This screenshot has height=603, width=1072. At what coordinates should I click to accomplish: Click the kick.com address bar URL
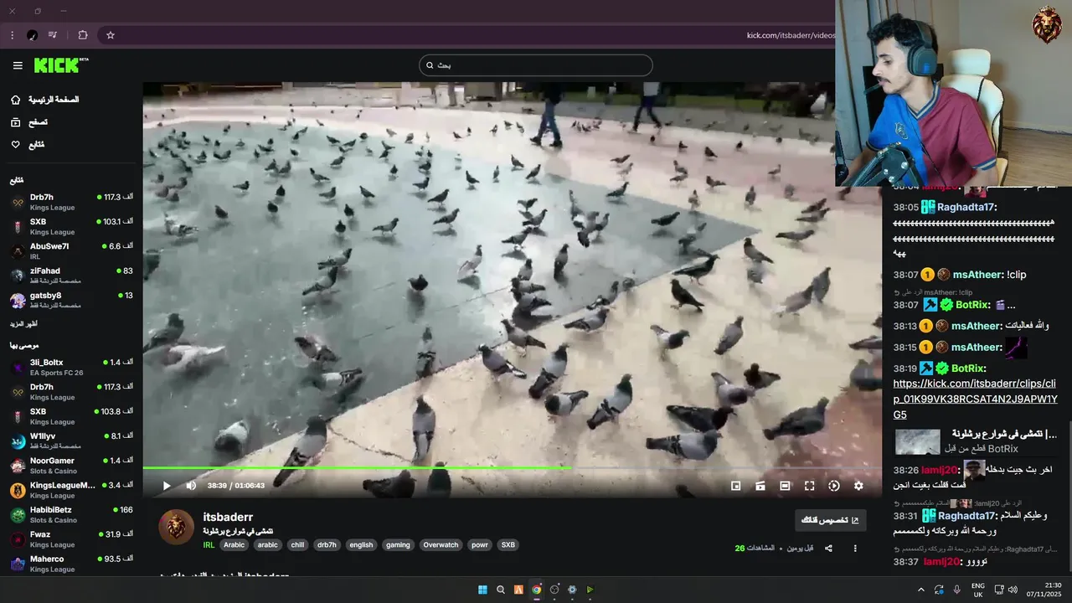(790, 35)
